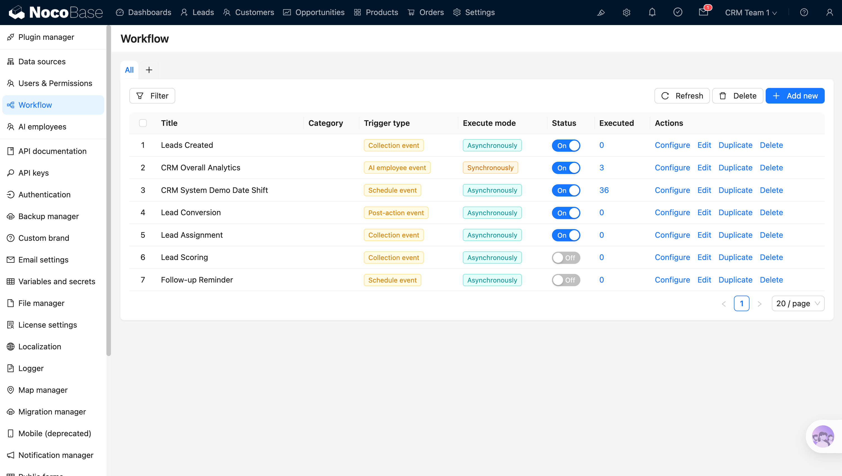Click the Add new button
The image size is (842, 476).
point(795,96)
